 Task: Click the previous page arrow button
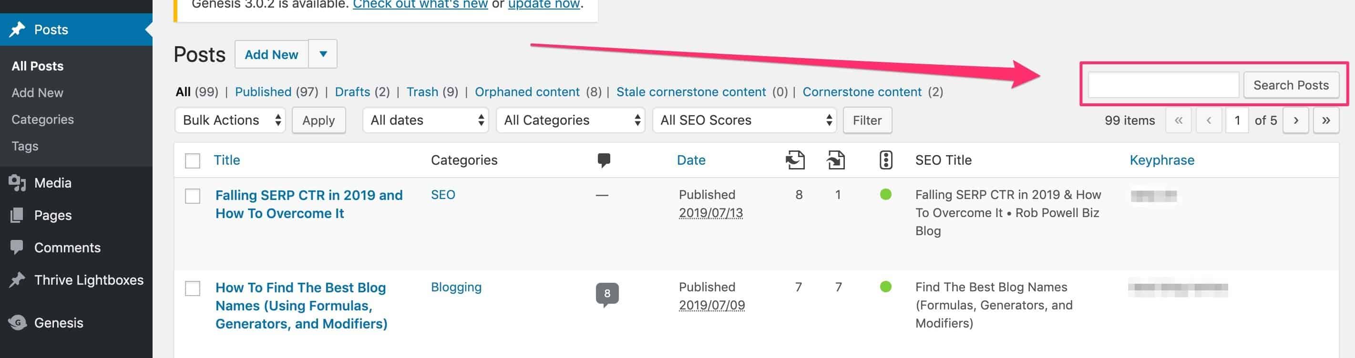(1209, 120)
